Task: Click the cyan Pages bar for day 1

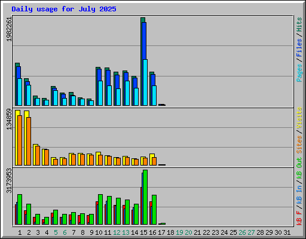Action: click(20, 92)
